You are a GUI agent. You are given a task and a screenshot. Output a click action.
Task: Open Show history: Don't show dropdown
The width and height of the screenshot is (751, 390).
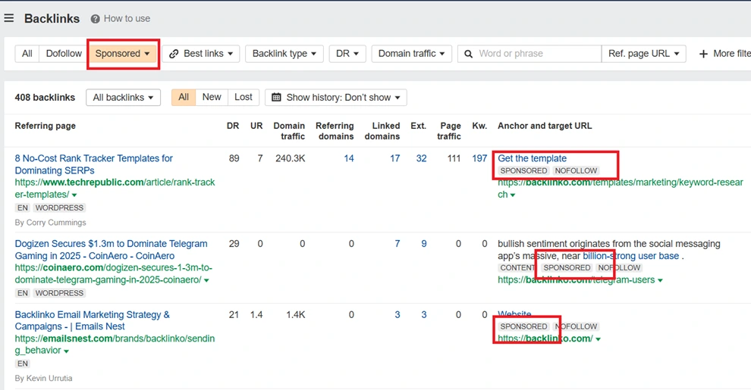(336, 98)
